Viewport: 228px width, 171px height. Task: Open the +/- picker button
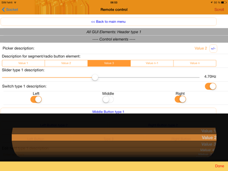point(213,48)
